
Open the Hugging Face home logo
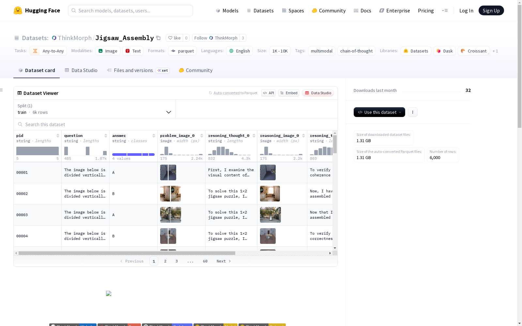tap(37, 10)
